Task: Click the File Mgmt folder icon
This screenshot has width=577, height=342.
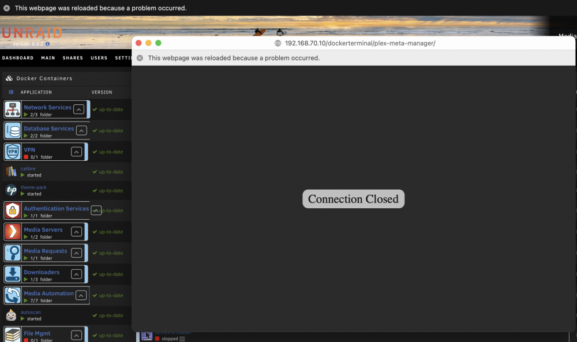Action: [x=13, y=335]
